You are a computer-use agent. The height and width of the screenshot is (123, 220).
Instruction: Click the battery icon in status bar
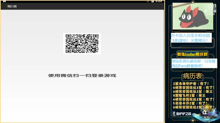coord(153,1)
